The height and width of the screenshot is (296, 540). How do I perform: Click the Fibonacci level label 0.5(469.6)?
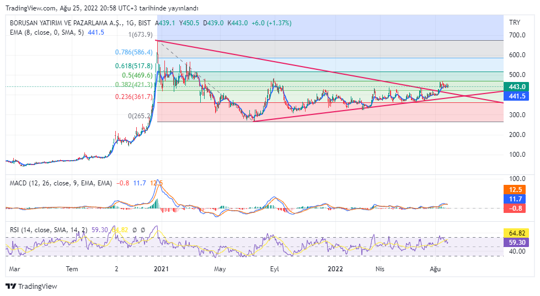click(137, 75)
